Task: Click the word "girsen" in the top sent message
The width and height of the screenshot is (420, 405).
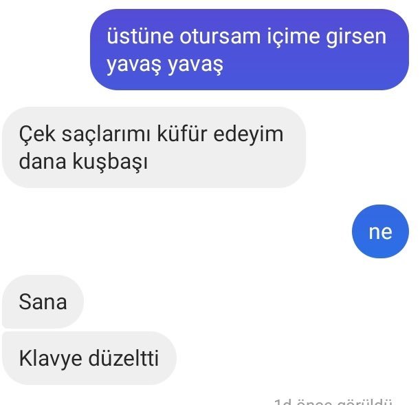Action: [356, 37]
